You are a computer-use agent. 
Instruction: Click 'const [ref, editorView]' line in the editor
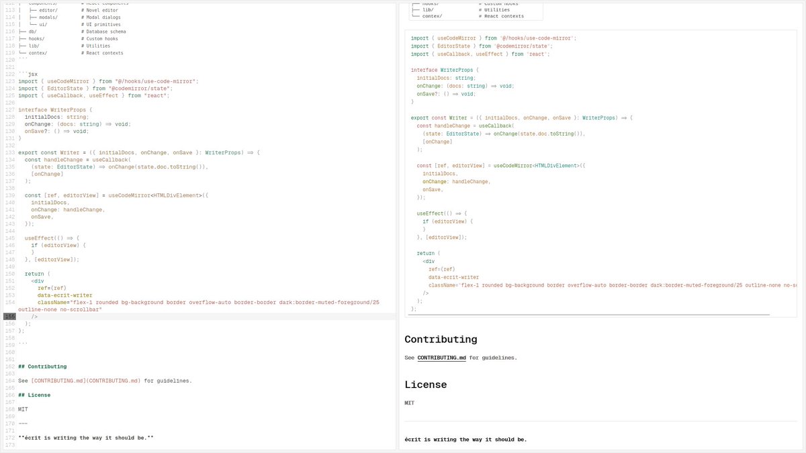(x=117, y=195)
